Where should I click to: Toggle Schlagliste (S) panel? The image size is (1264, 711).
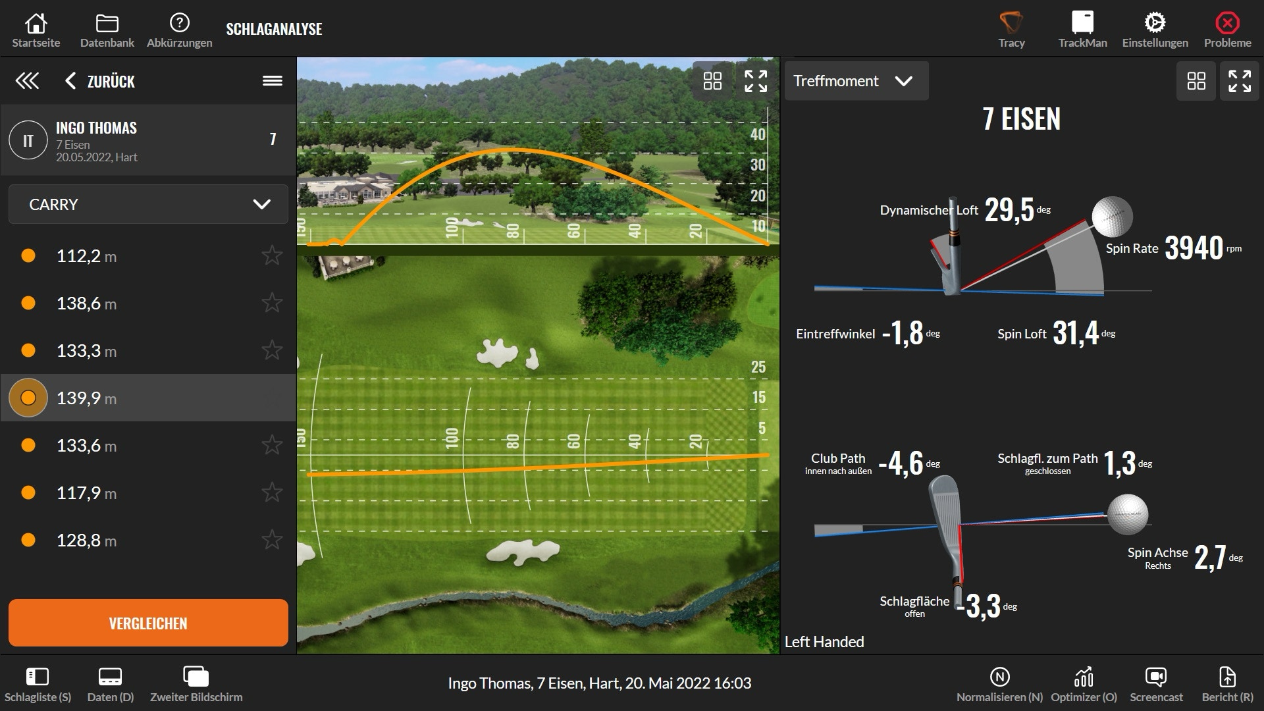click(38, 685)
